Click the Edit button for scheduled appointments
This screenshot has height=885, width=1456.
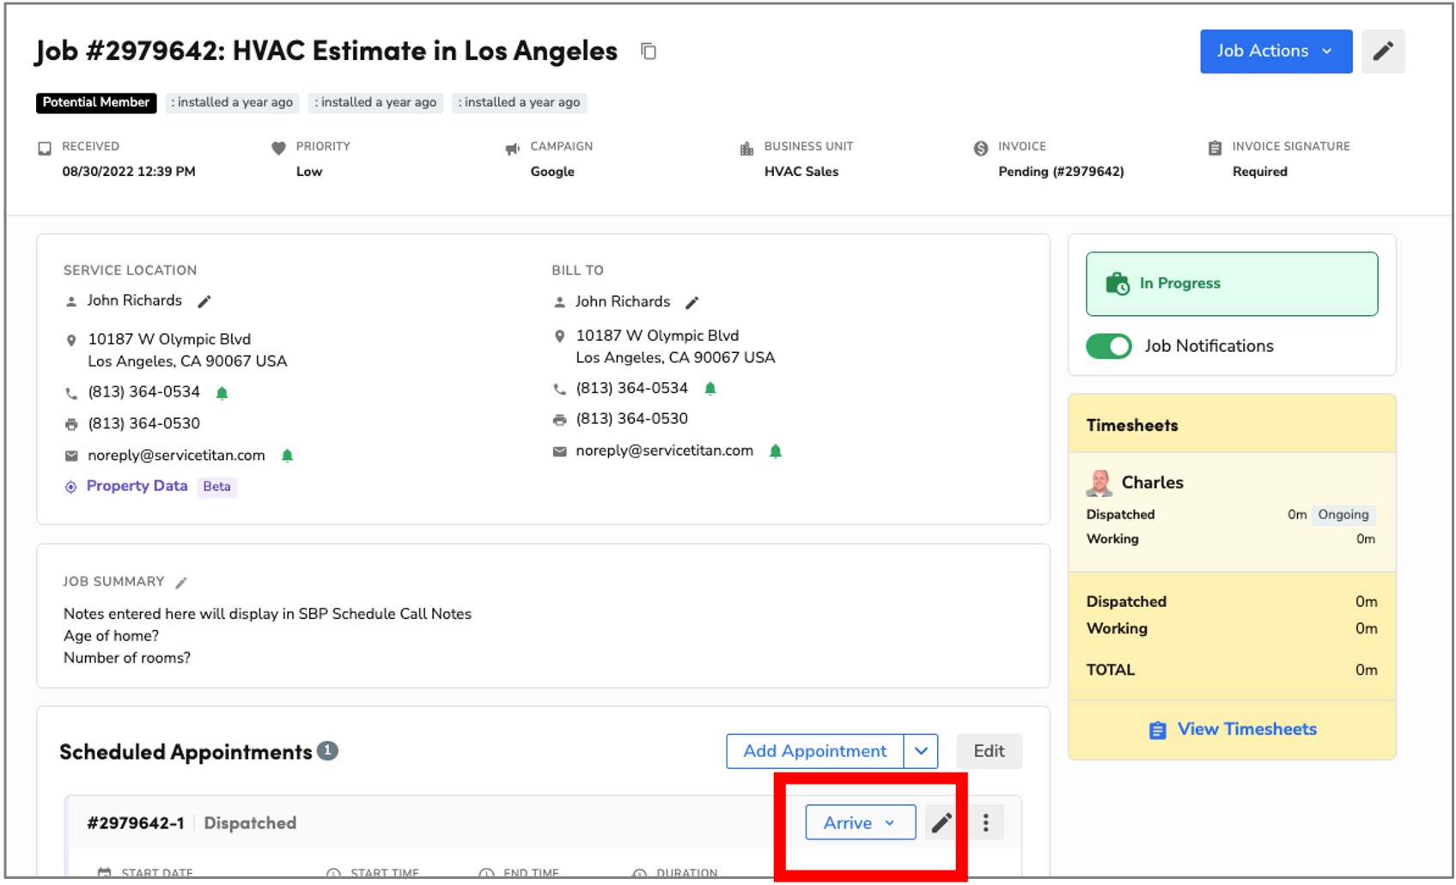tap(989, 751)
